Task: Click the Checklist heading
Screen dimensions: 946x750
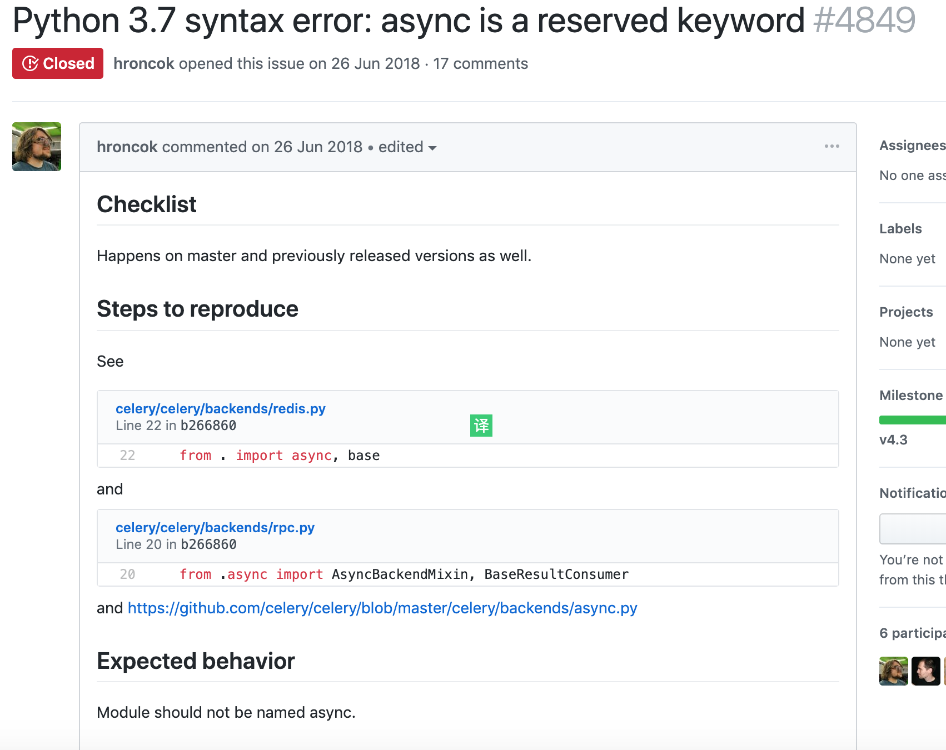Action: 147,204
